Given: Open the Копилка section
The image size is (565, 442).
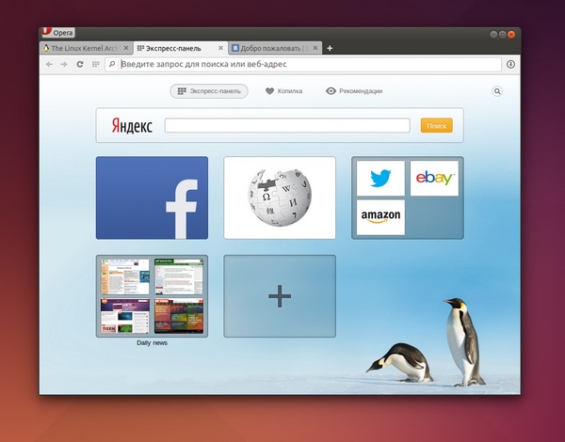Looking at the screenshot, I should click(284, 91).
